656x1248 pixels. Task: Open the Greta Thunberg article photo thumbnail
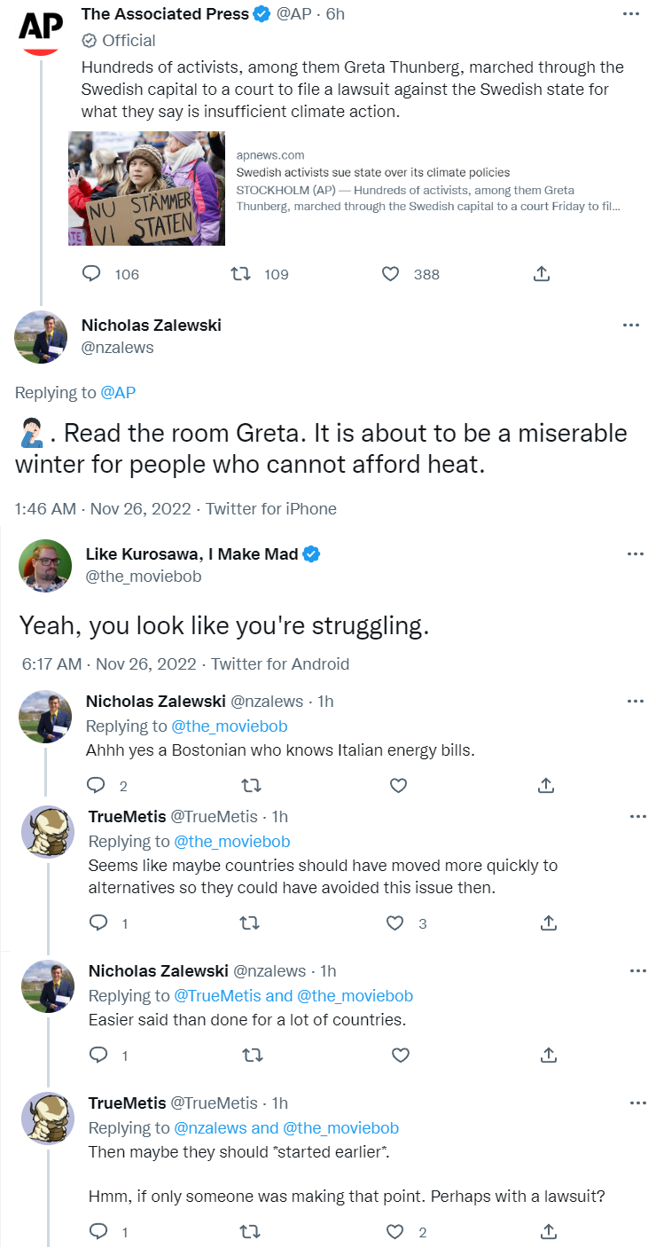(146, 188)
